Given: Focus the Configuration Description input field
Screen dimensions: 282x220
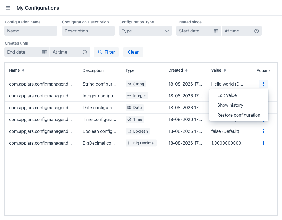Looking at the screenshot, I should [x=88, y=31].
